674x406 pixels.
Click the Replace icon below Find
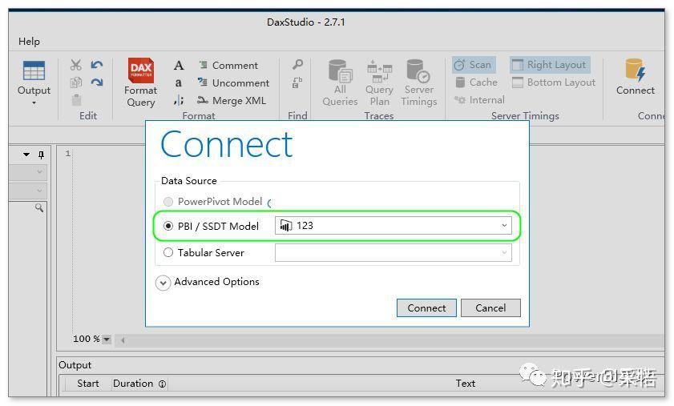pyautogui.click(x=297, y=82)
